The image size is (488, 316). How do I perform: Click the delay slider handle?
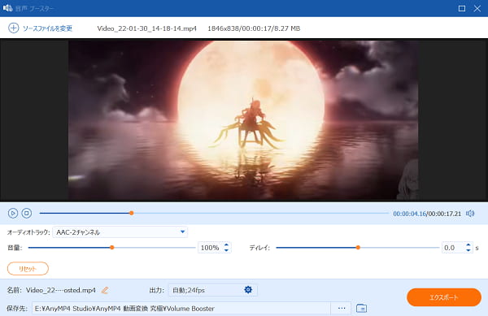tap(358, 248)
